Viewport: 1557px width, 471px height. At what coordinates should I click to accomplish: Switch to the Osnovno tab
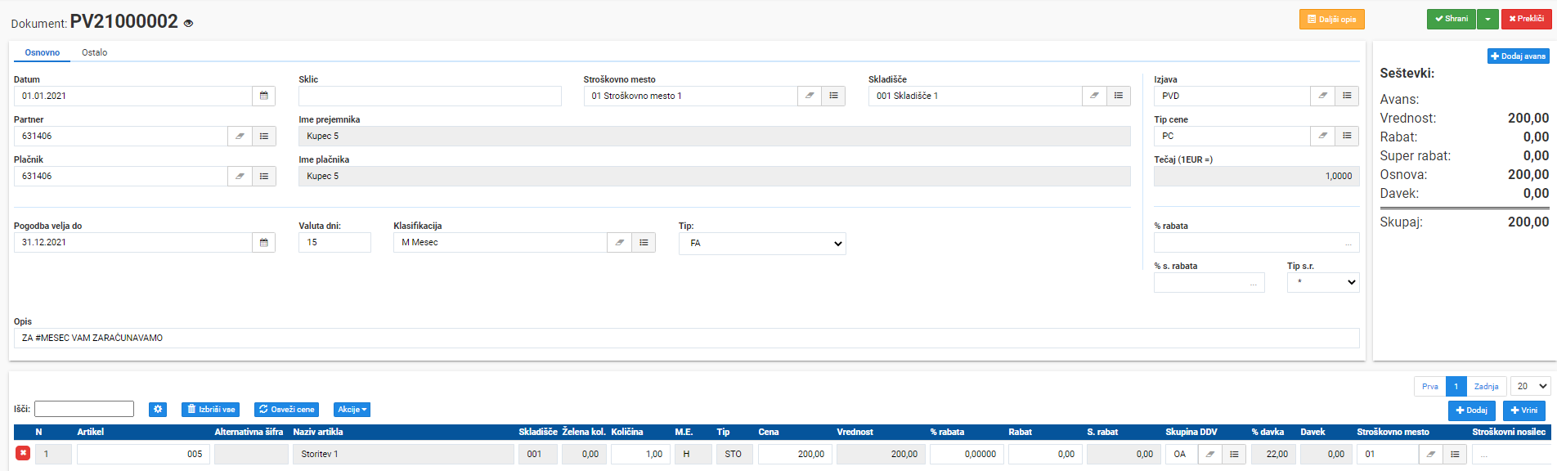(43, 52)
